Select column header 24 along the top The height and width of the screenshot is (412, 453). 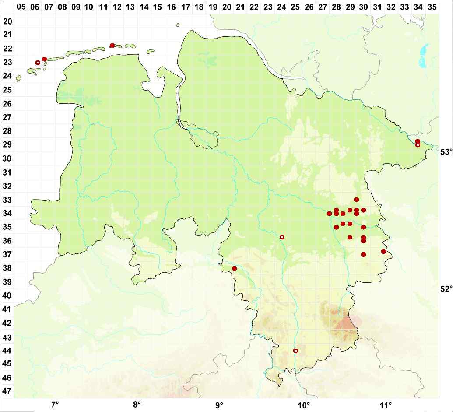click(281, 7)
